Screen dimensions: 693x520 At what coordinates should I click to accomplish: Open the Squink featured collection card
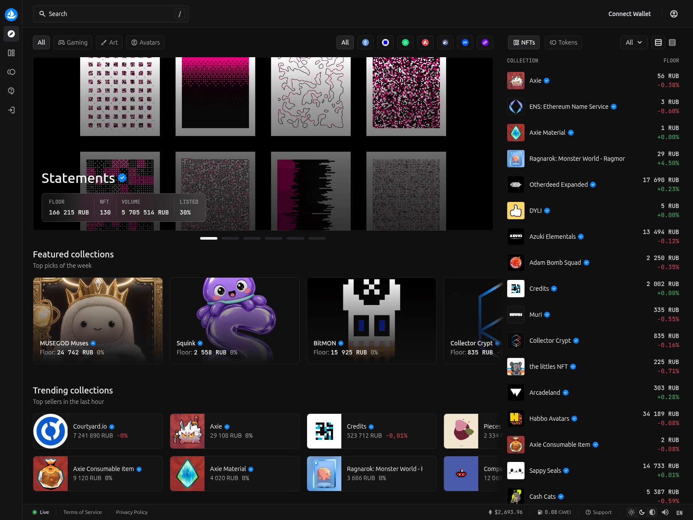[x=235, y=321]
